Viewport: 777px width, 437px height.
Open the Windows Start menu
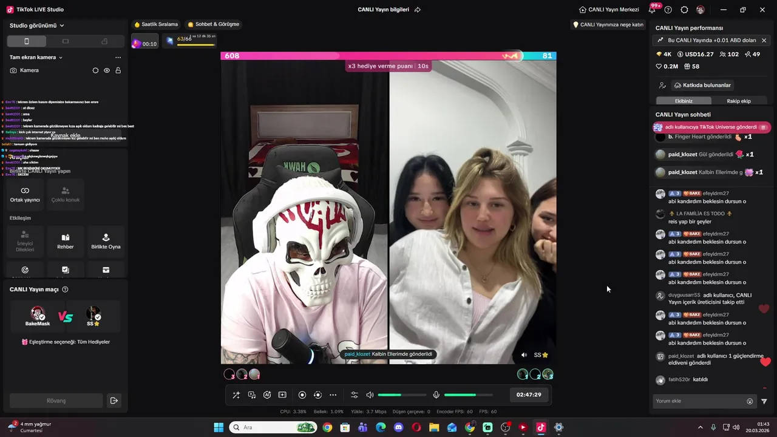[x=219, y=427]
